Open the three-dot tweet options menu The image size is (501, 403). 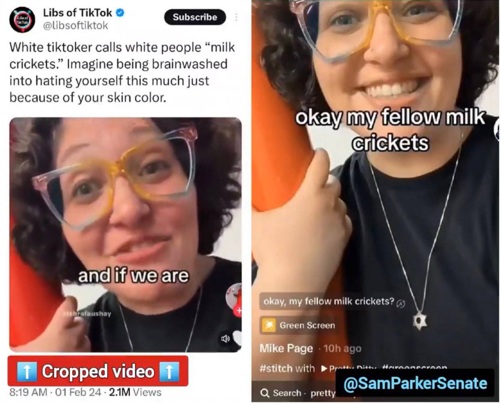236,17
